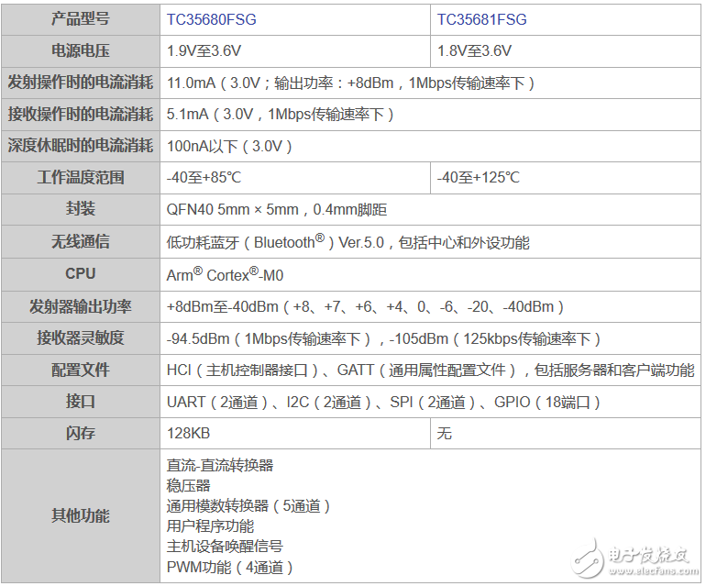Click the QFN40 5mm × 5mm package value
This screenshot has width=706, height=586.
click(x=277, y=210)
